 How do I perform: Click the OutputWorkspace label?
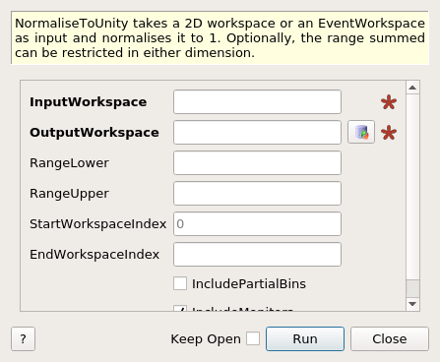click(x=94, y=133)
